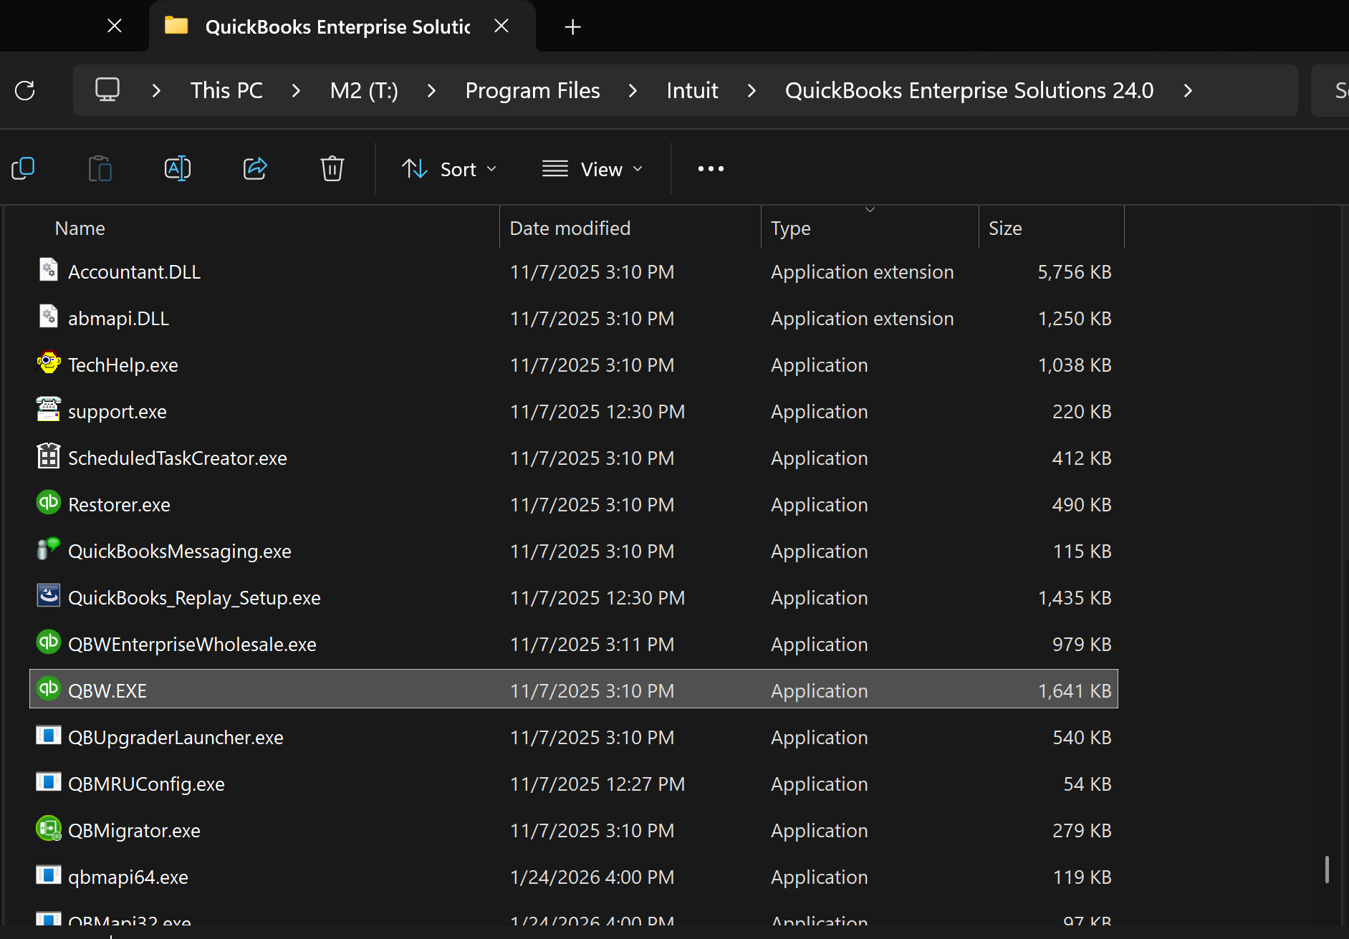This screenshot has height=939, width=1349.
Task: Click the qbmapi64.exe icon
Action: (49, 875)
